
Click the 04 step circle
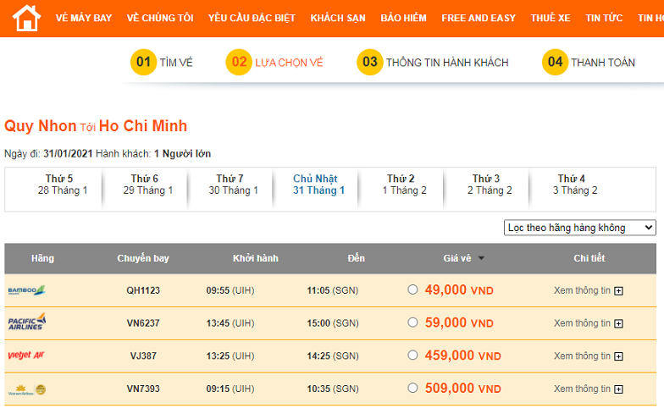(x=556, y=63)
